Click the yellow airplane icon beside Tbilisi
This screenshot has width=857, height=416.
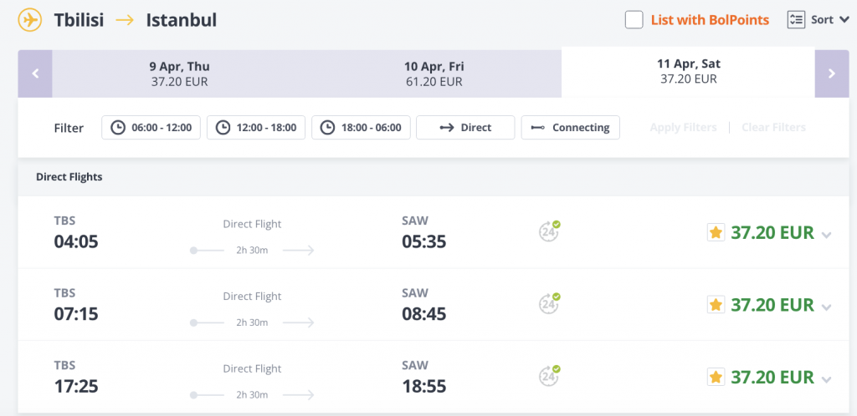pyautogui.click(x=29, y=18)
